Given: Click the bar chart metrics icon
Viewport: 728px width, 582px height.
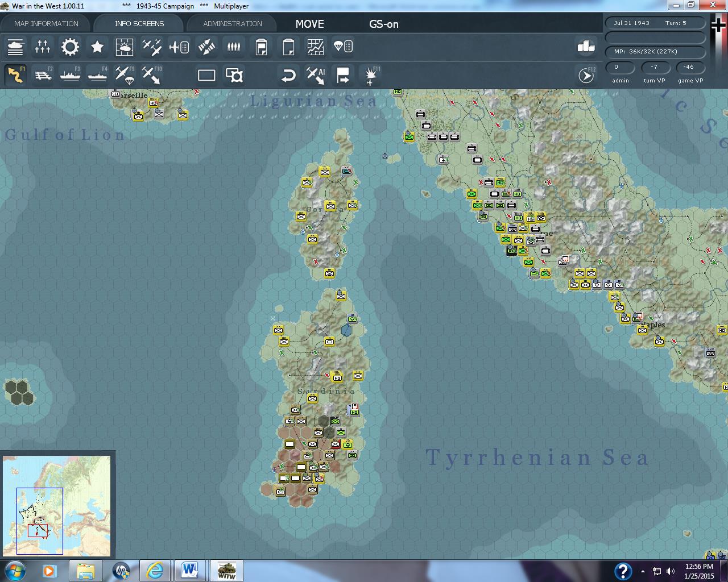Looking at the screenshot, I should tap(586, 47).
